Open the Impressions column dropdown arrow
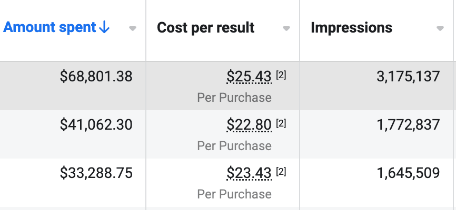456x210 pixels. point(440,28)
